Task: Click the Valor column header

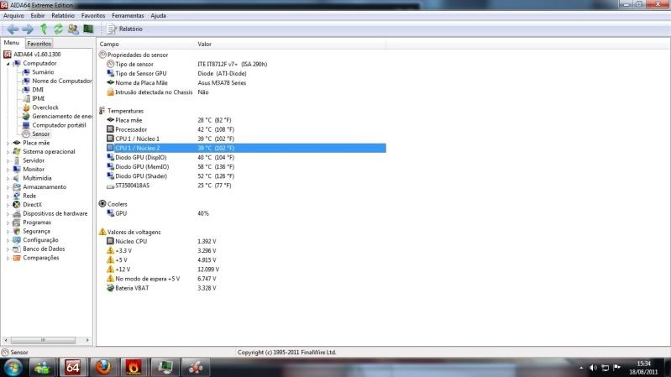Action: (x=205, y=43)
